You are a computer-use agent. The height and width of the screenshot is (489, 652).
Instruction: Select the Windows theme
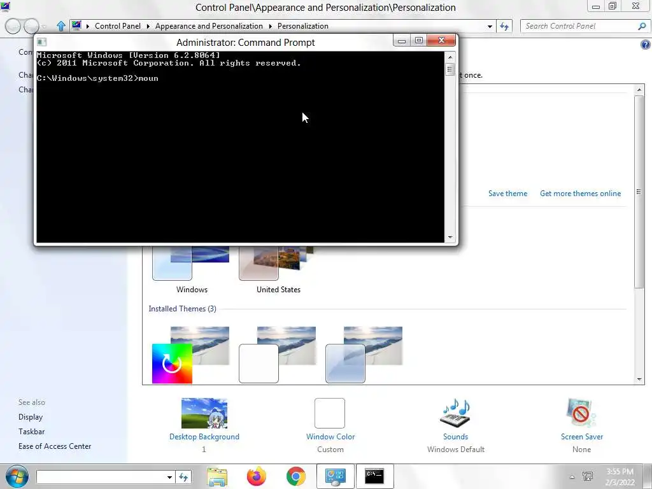pyautogui.click(x=191, y=269)
